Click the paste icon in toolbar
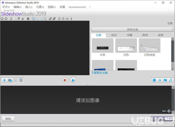Image resolution: width=175 pixels, height=127 pixels. click(19, 19)
